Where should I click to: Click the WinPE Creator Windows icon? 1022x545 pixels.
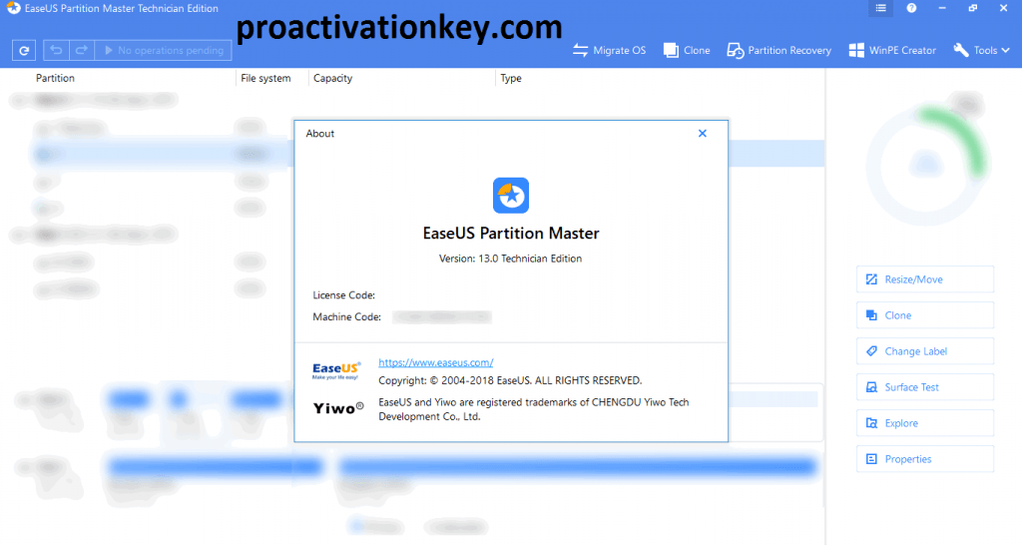pos(856,50)
